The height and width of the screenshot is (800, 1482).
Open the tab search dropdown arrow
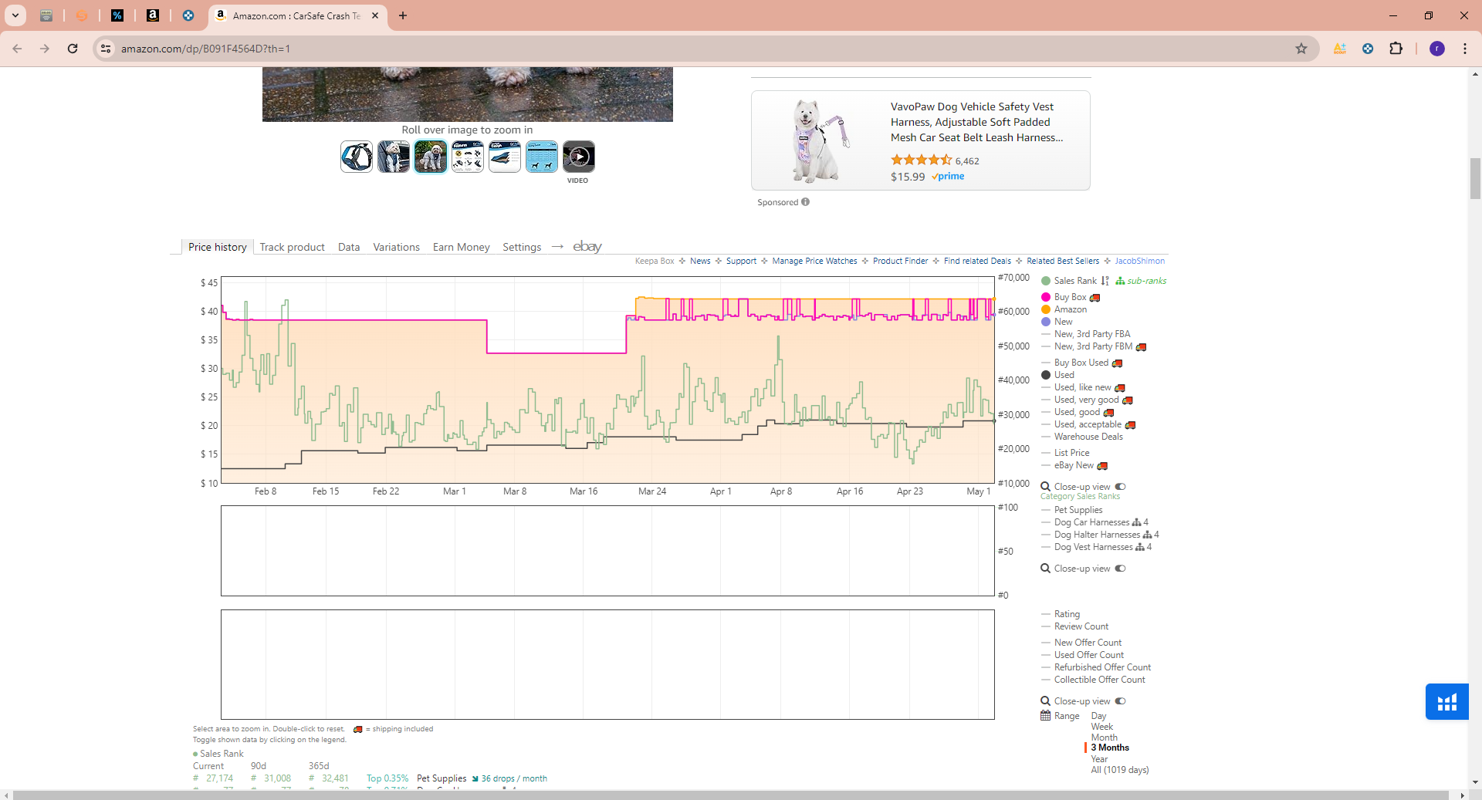(x=15, y=15)
